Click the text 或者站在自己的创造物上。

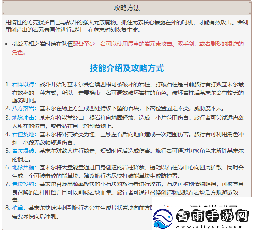82,126
